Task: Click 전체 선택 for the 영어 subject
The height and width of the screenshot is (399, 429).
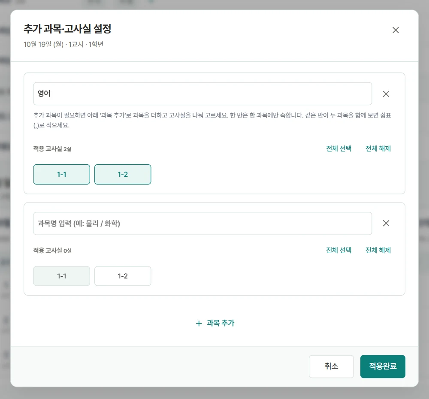Action: (x=339, y=148)
